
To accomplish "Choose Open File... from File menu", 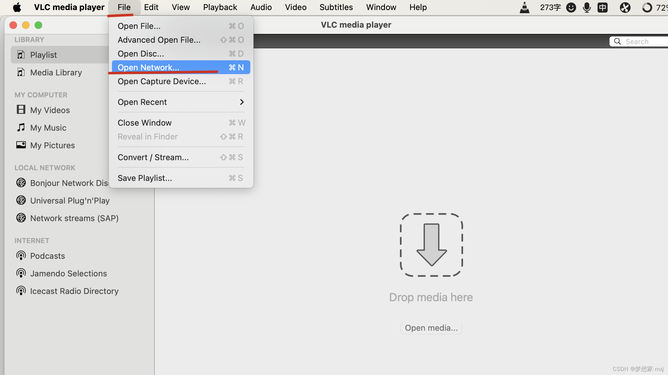I will 181,26.
